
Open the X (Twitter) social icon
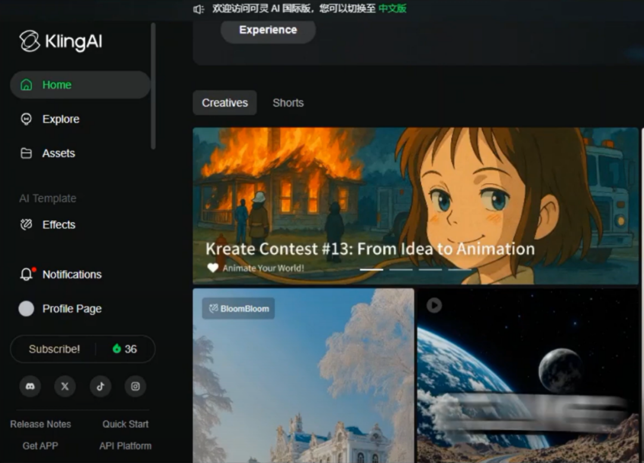(x=65, y=387)
